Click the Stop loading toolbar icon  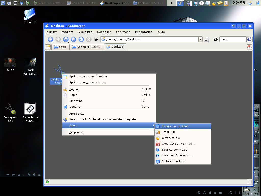89,39
